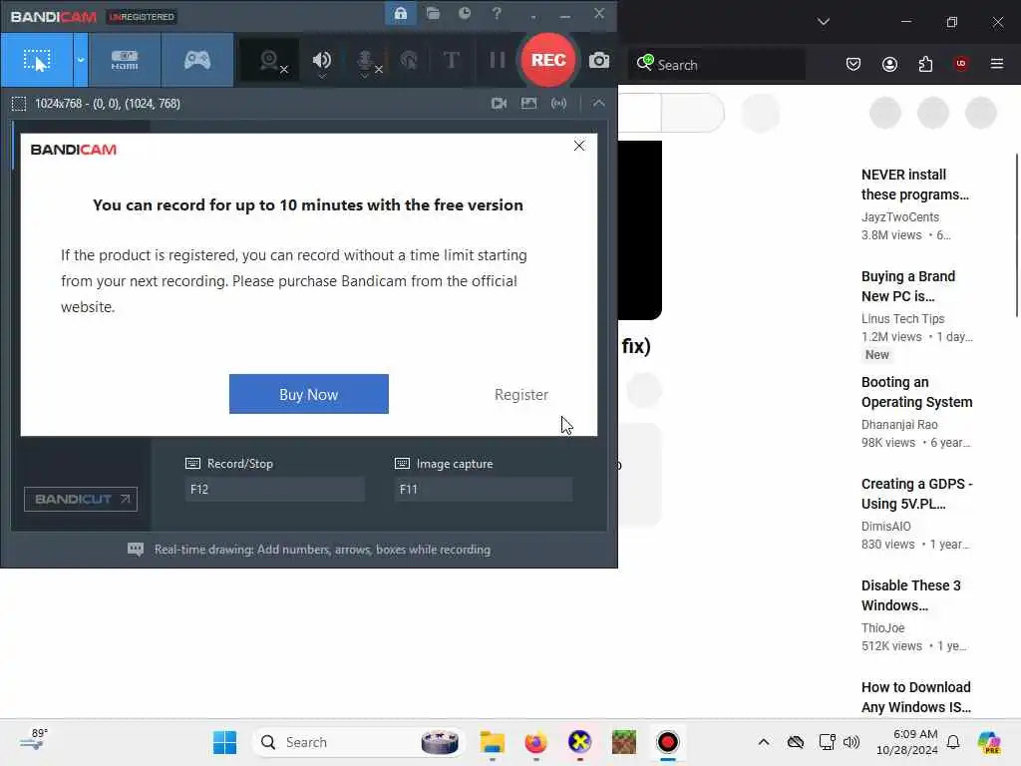Click the Real-time drawing tip message
This screenshot has width=1021, height=766.
pyautogui.click(x=322, y=550)
